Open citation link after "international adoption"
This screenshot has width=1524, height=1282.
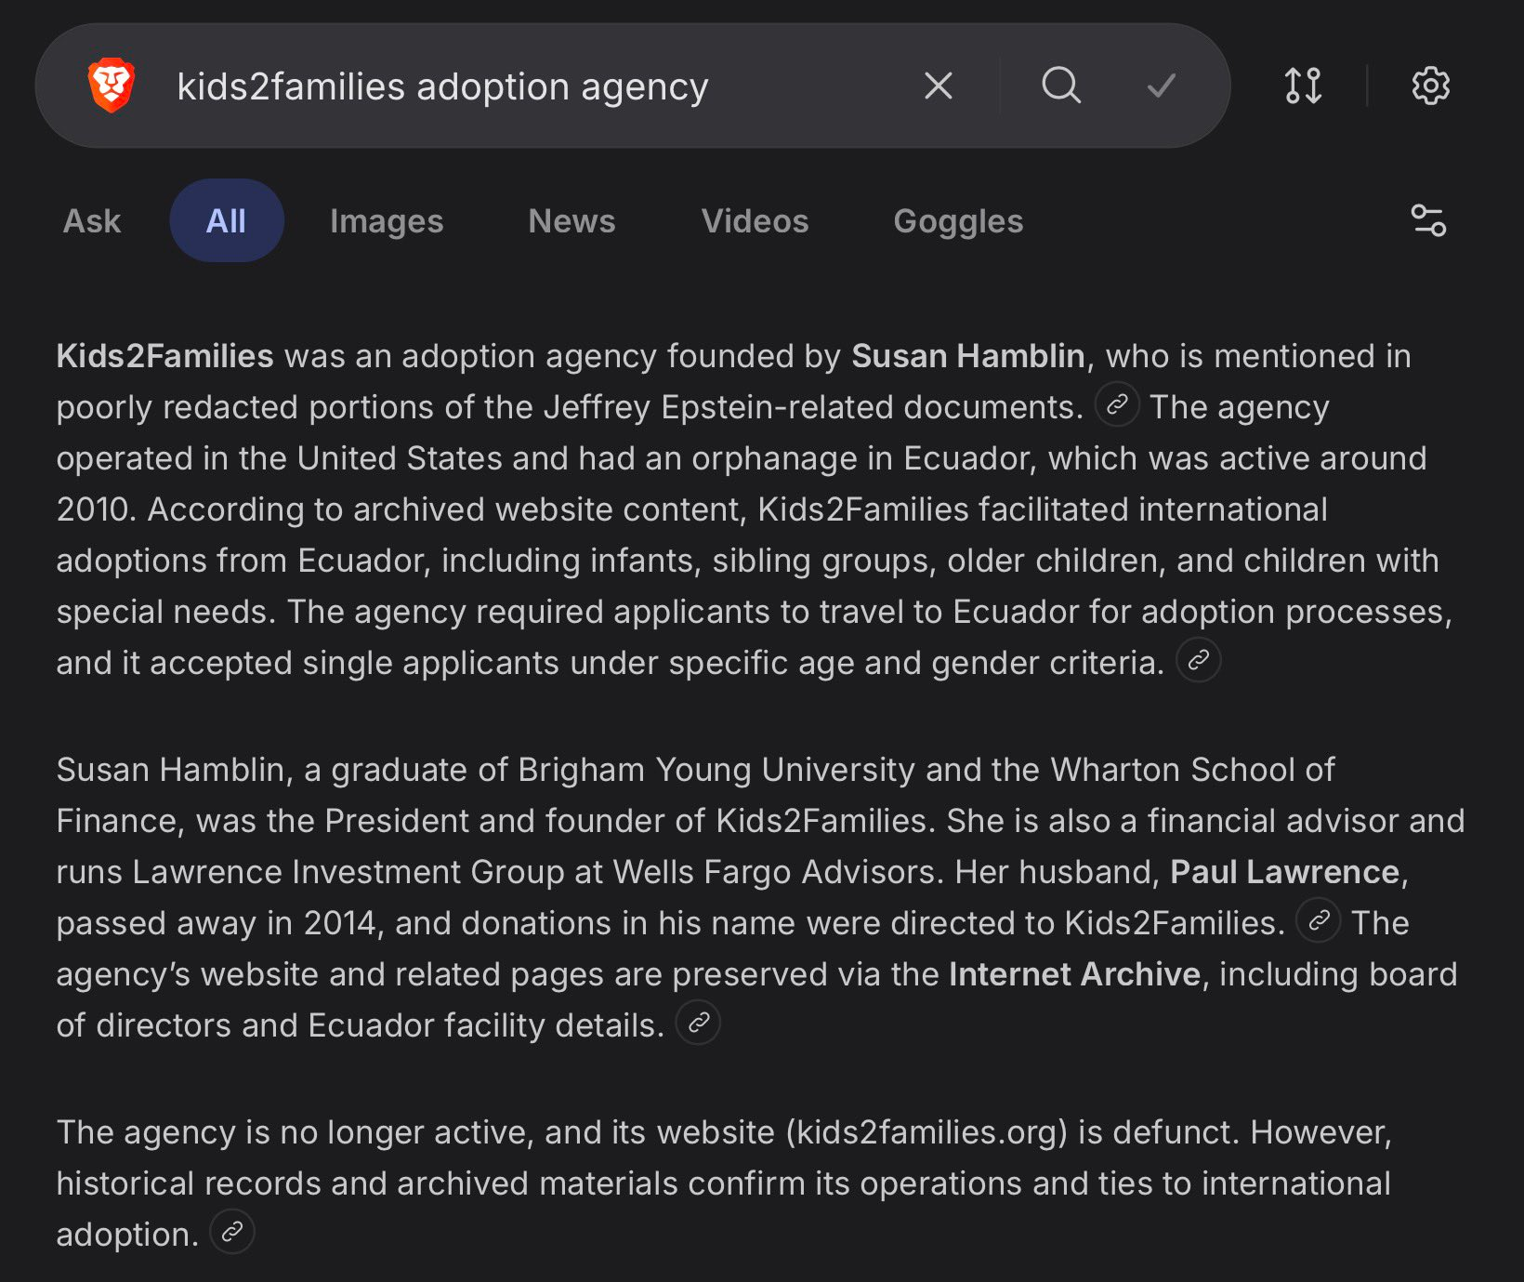tap(232, 1233)
